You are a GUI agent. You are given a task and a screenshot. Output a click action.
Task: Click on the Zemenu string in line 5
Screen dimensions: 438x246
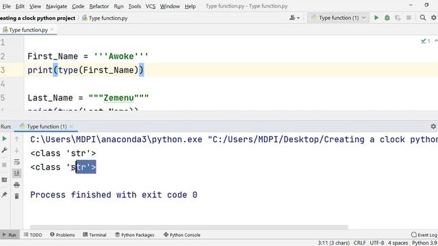(x=118, y=98)
